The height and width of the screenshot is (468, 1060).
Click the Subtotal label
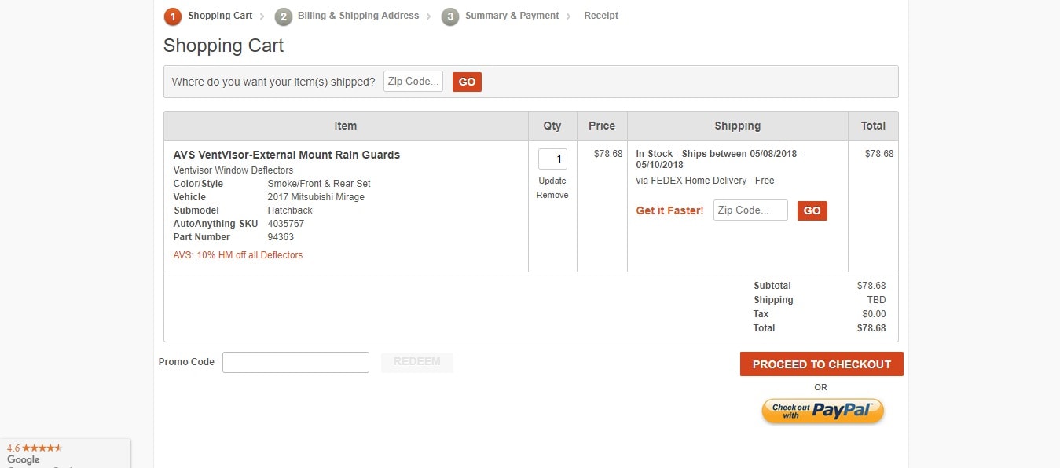[x=772, y=286]
